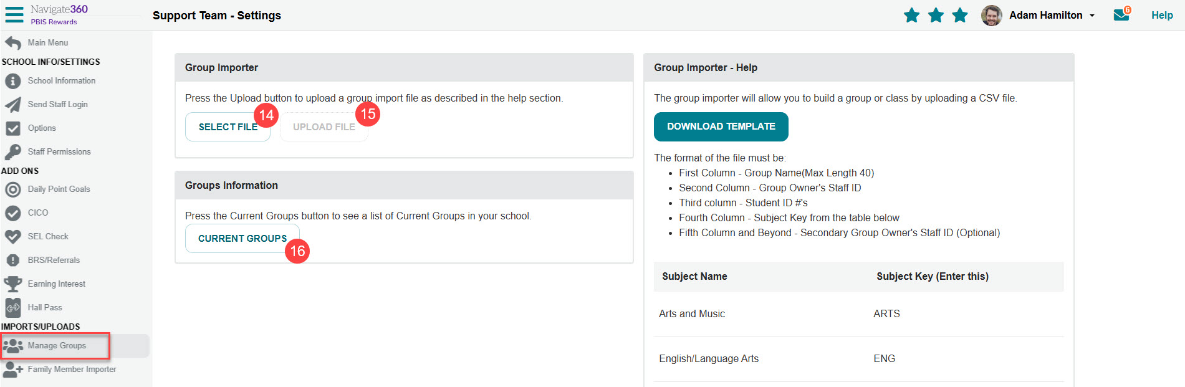
Task: Click the Send Staff Login paper plane icon
Action: tap(12, 105)
